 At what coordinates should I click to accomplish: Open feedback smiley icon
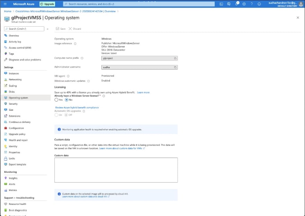coord(259,4)
